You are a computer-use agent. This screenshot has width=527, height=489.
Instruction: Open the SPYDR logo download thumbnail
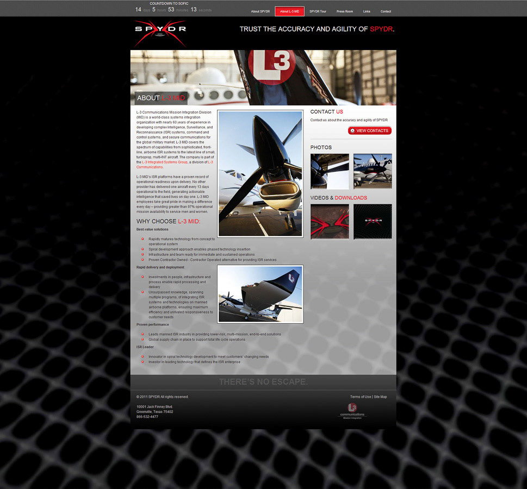[373, 222]
